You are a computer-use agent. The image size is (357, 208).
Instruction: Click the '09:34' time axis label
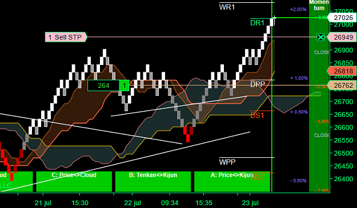[x=170, y=202]
